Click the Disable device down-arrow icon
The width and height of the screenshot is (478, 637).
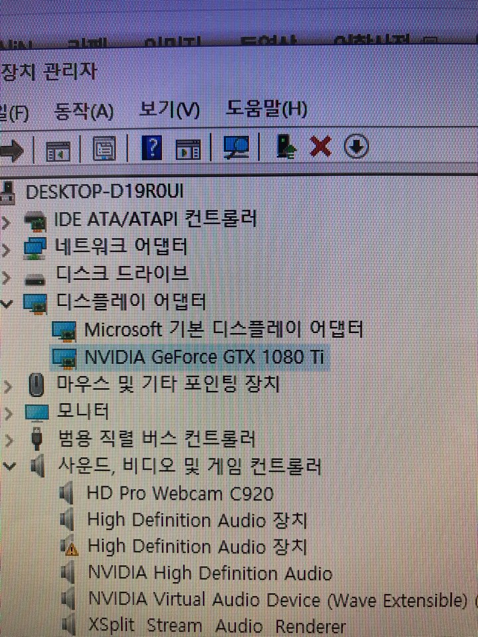click(356, 147)
